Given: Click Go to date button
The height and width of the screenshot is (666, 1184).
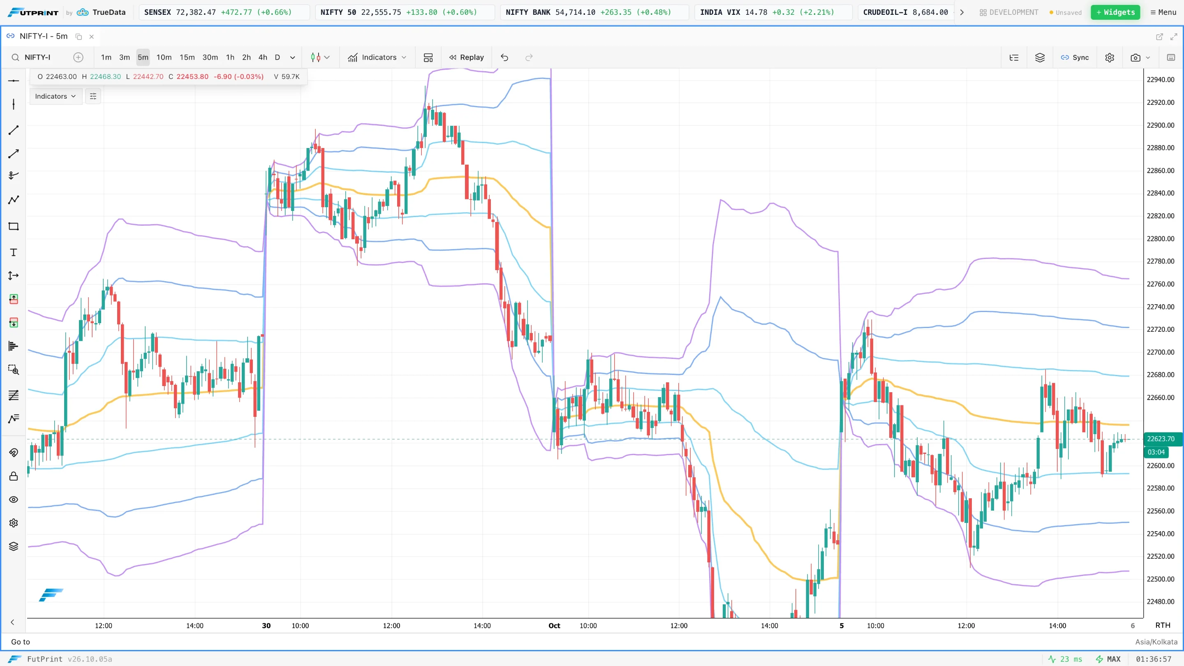Looking at the screenshot, I should coord(21,642).
